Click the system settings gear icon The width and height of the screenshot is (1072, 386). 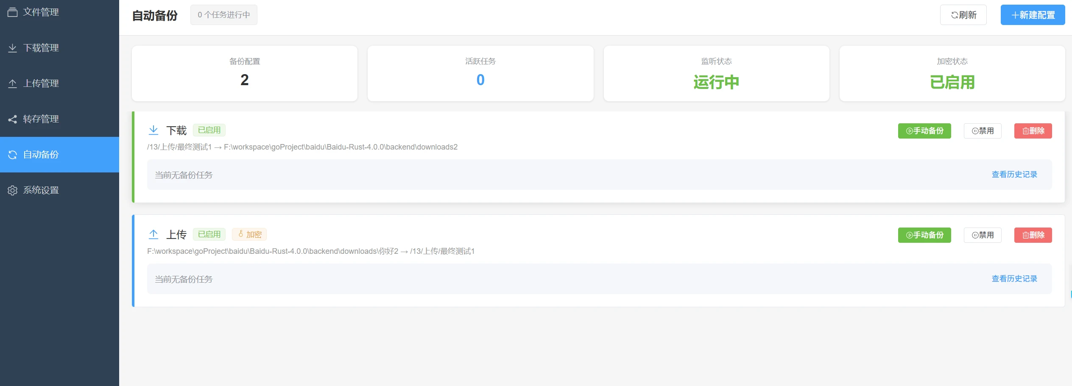12,190
